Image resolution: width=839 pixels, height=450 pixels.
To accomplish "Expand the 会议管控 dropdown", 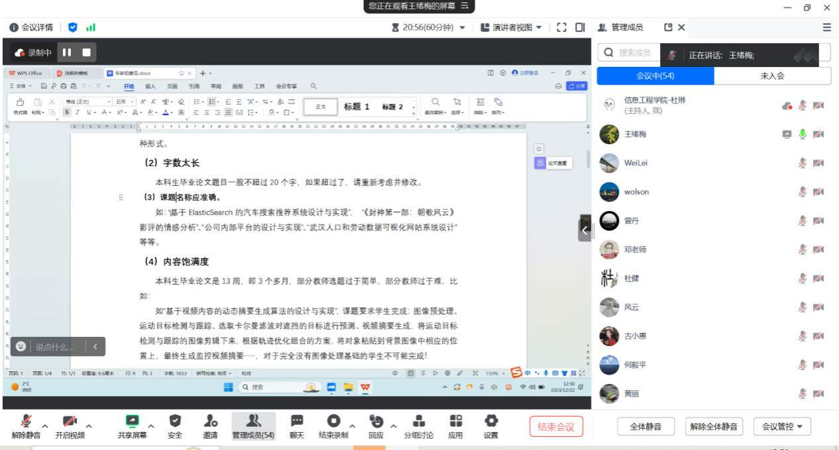I will pyautogui.click(x=782, y=427).
